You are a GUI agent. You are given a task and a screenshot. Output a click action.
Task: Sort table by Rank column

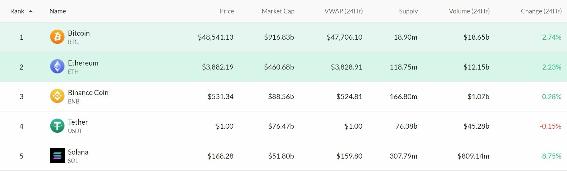[17, 11]
